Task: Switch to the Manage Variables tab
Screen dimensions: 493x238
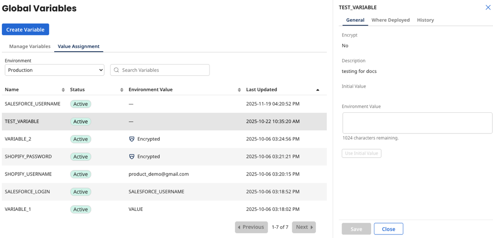Action: (30, 46)
